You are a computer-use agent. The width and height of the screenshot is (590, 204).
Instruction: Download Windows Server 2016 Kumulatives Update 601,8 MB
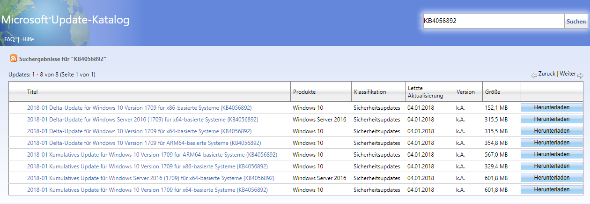tap(552, 178)
